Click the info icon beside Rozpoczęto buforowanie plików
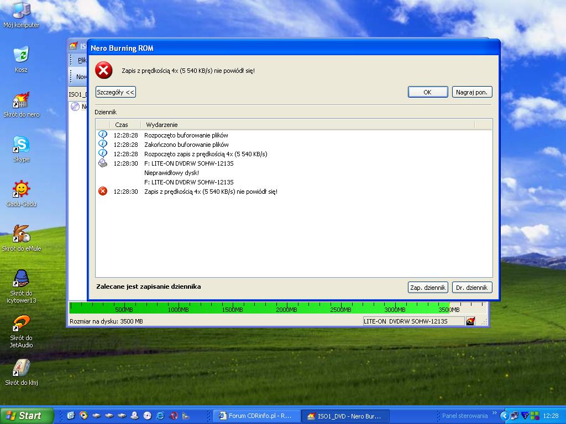The width and height of the screenshot is (566, 424). (103, 135)
